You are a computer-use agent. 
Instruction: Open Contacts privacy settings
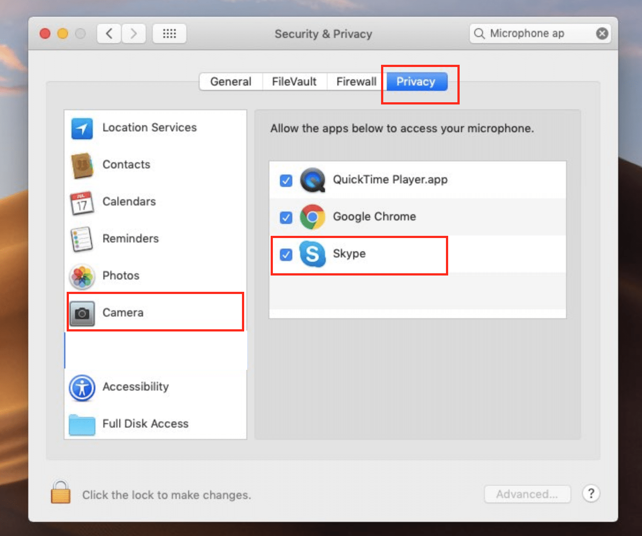(126, 165)
